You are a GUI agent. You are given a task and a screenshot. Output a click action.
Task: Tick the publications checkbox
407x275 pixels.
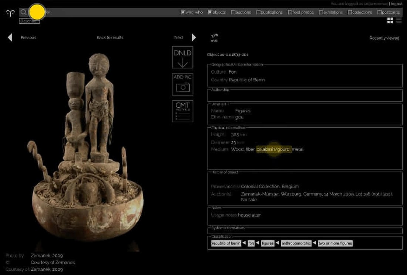pyautogui.click(x=258, y=12)
